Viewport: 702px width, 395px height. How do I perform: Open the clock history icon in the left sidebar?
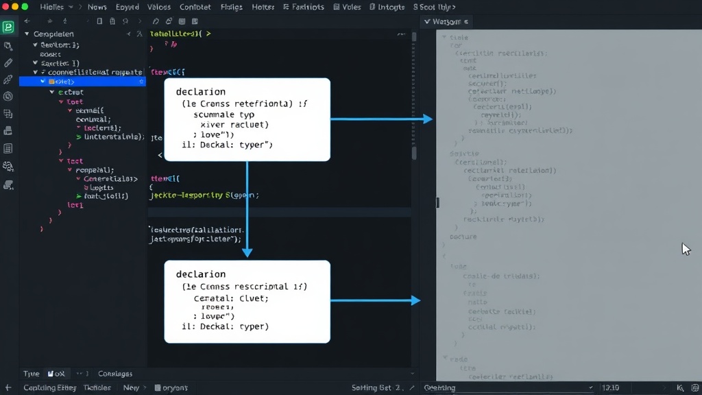click(x=8, y=96)
